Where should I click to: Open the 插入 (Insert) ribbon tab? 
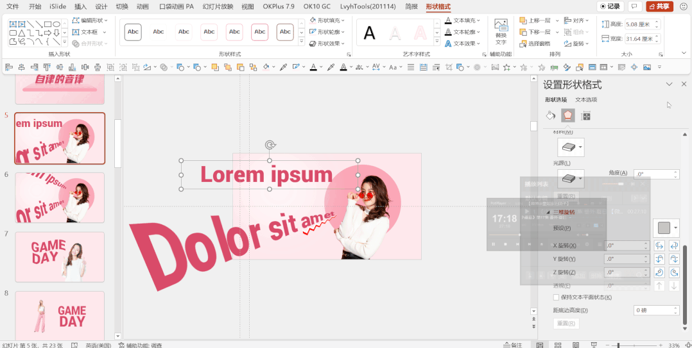click(81, 6)
